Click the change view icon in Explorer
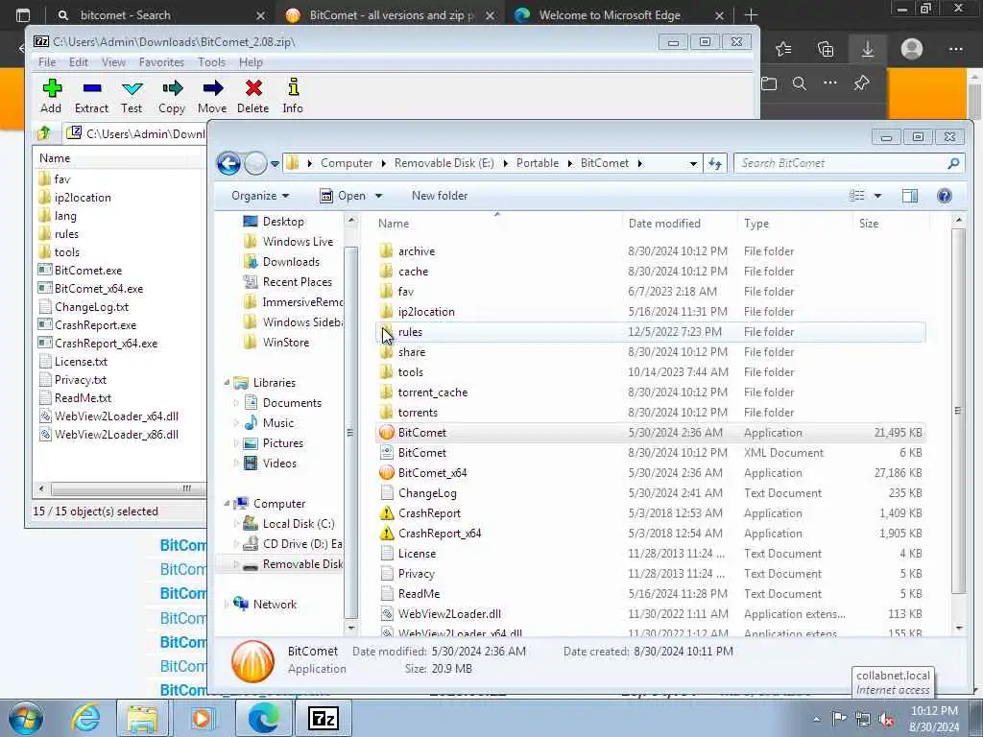The height and width of the screenshot is (737, 983). [x=857, y=196]
